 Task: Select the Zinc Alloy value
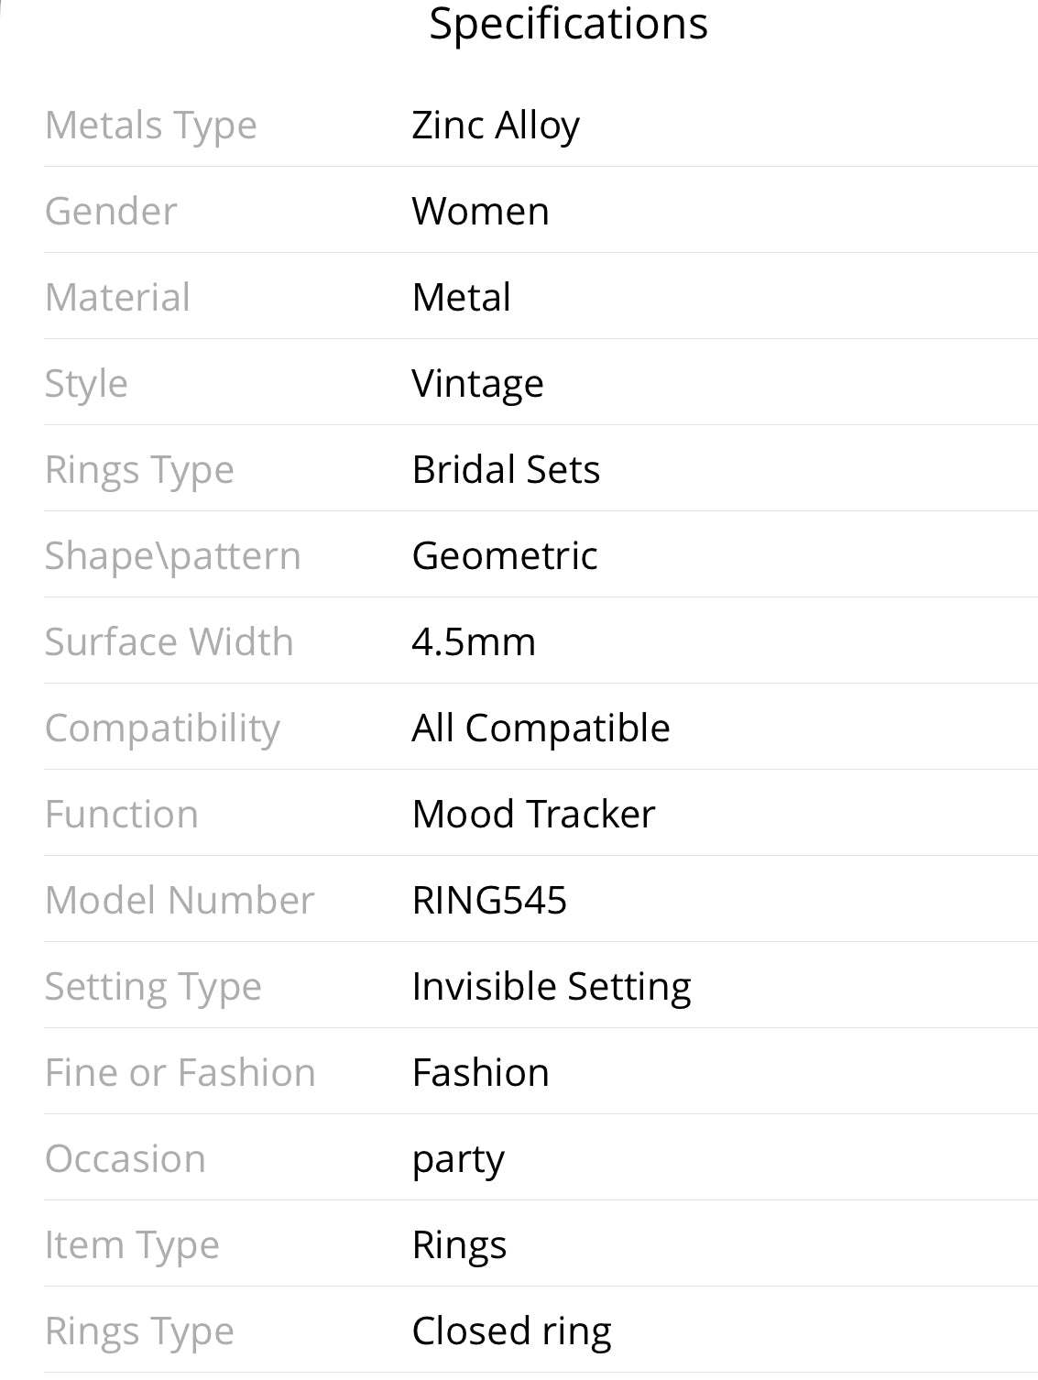click(496, 126)
